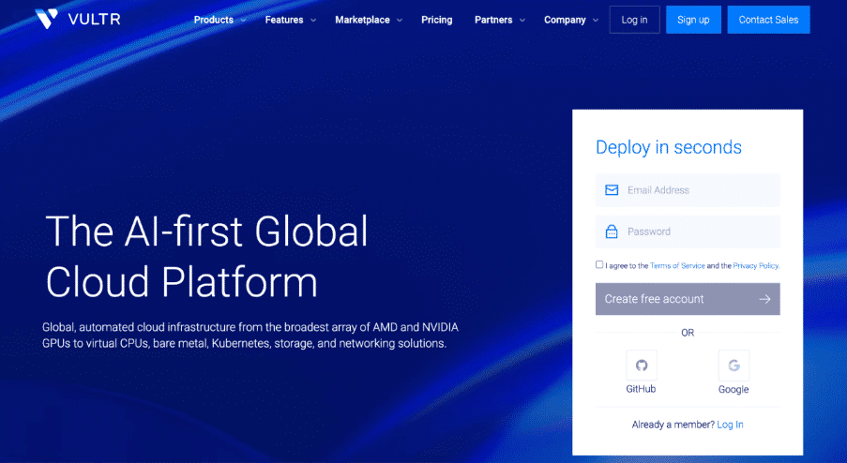Open the Features menu
This screenshot has width=847, height=463.
coord(284,20)
